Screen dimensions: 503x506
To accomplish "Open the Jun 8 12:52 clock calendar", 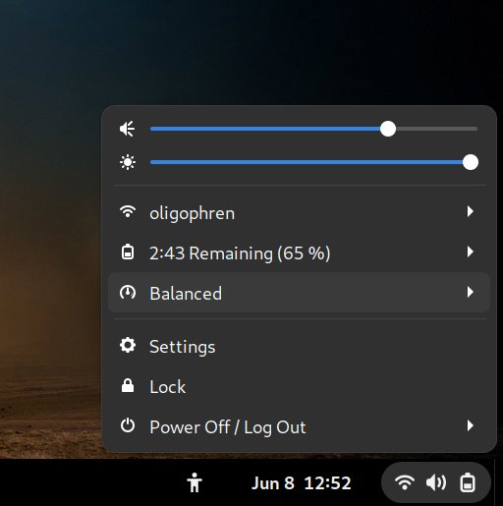I will [301, 483].
